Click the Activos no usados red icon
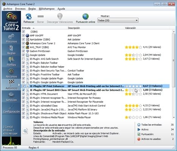177x151 pixels. pyautogui.click(x=139, y=139)
